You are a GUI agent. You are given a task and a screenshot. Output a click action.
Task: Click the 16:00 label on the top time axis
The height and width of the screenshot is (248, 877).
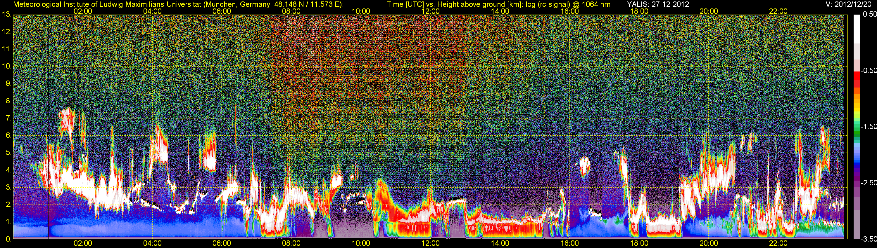click(x=569, y=11)
